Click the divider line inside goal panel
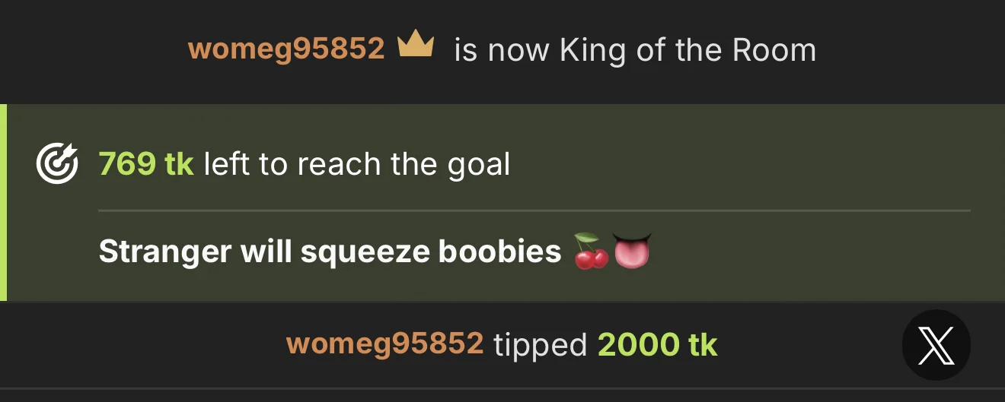1005x402 pixels. (x=534, y=210)
